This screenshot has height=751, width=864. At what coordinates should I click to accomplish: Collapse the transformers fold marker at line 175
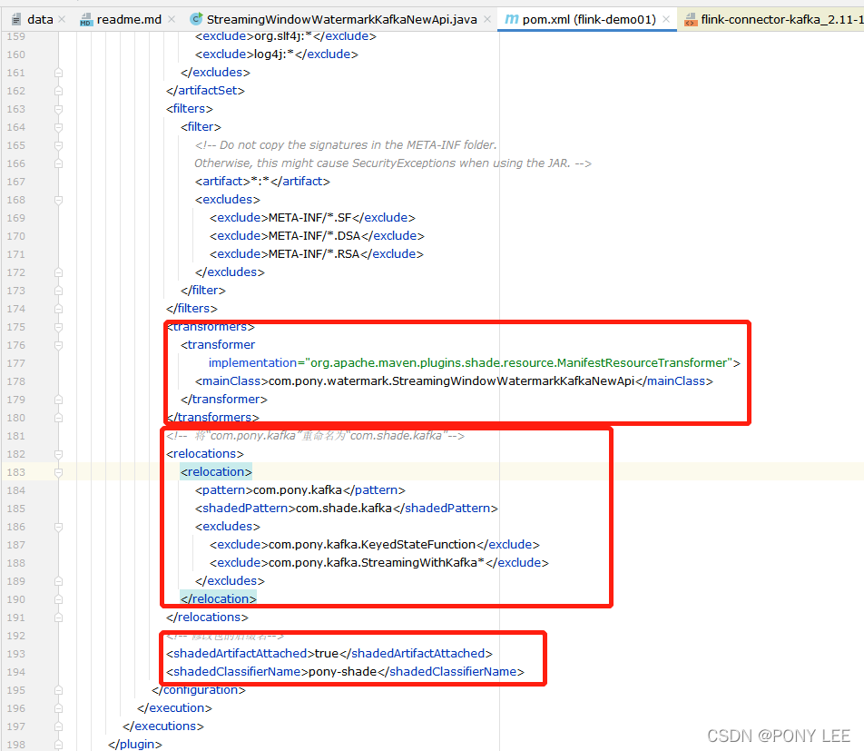point(58,327)
